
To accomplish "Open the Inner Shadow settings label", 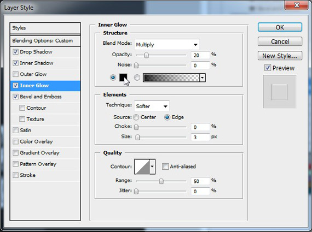I will (x=37, y=63).
